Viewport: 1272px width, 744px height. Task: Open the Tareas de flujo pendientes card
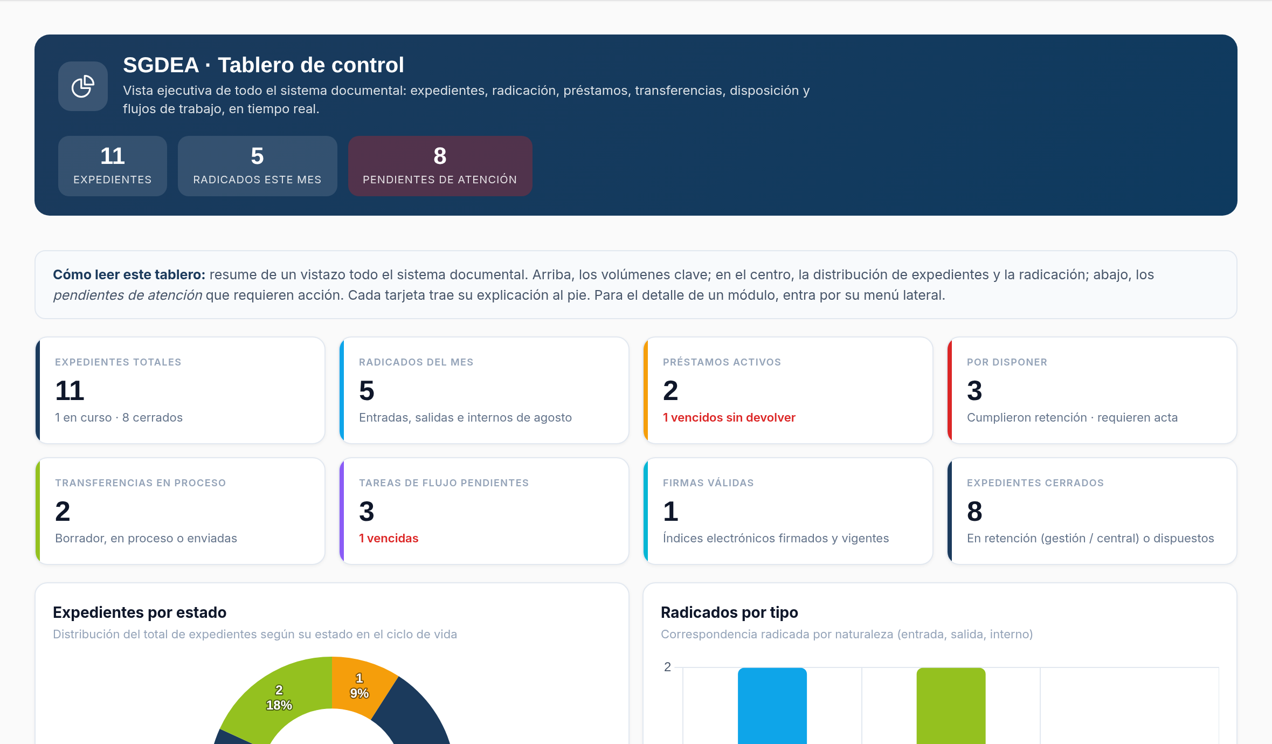(485, 511)
